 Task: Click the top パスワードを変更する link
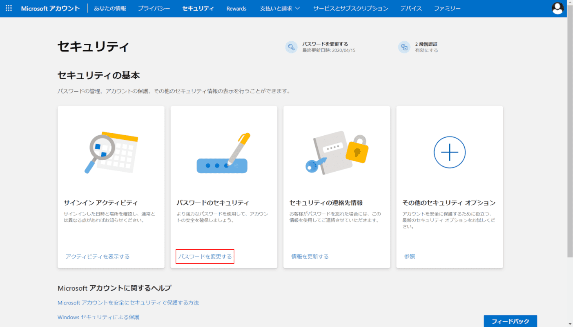(x=325, y=44)
